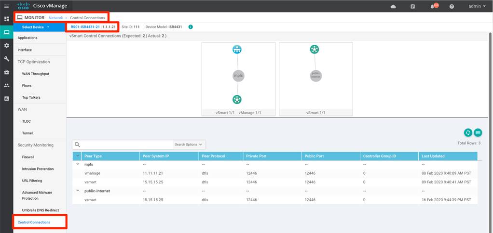The width and height of the screenshot is (493, 233).
Task: Click the vSmart node in public-internet diagram
Action: point(315,49)
